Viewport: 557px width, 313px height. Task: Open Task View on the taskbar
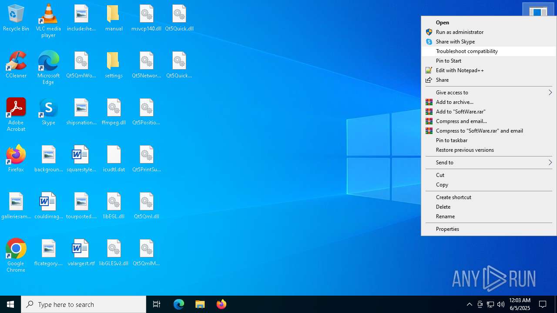click(x=157, y=304)
